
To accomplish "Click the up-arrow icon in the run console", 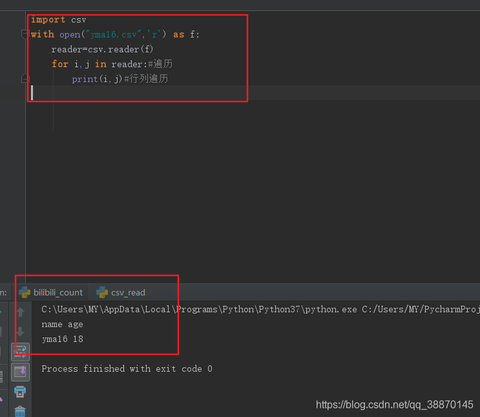I will [x=21, y=312].
